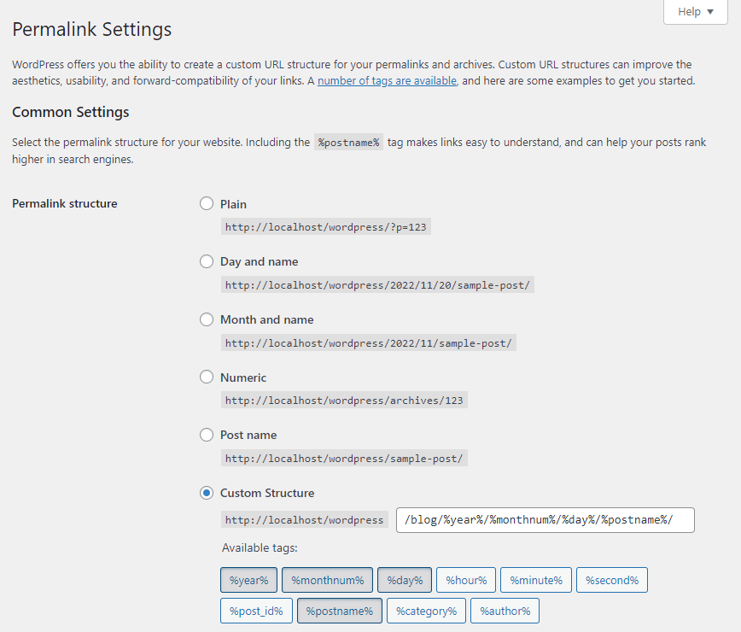Select the Plain permalink structure
Image resolution: width=741 pixels, height=632 pixels.
[206, 203]
